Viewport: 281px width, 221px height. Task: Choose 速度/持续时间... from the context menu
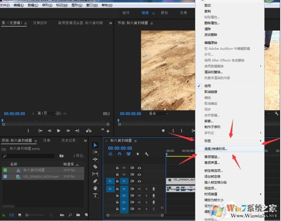216,149
